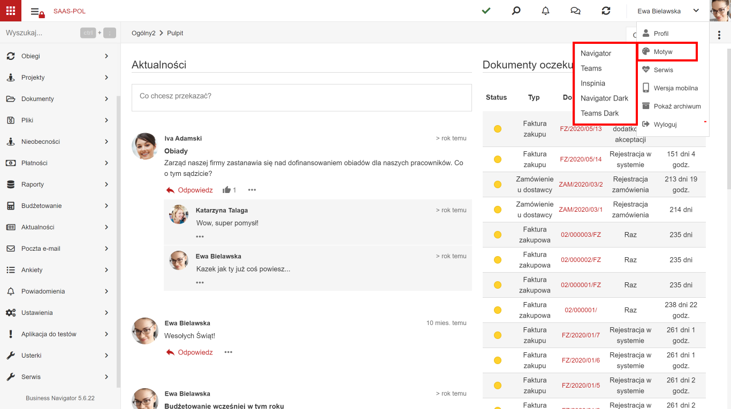Like the Obiady post with thumbs-up
This screenshot has width=731, height=409.
click(x=227, y=190)
